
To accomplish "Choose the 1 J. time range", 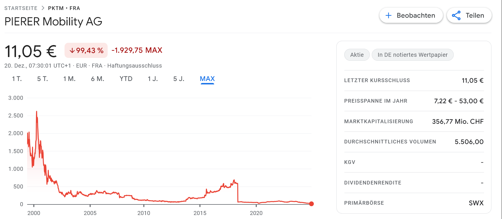I will point(153,79).
